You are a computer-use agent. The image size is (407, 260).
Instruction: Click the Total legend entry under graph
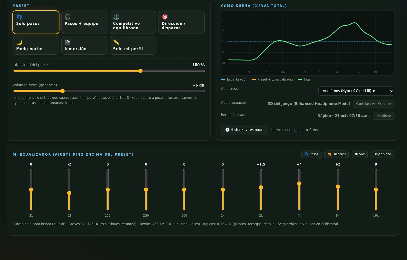tap(304, 79)
